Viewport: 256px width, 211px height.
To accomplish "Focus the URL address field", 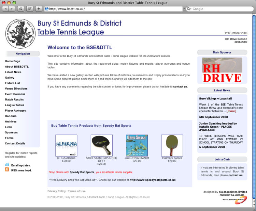I will (113, 9).
